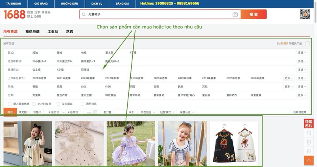Click the Hotline 19006825 text
Image resolution: width=317 pixels, height=167 pixels.
click(170, 4)
